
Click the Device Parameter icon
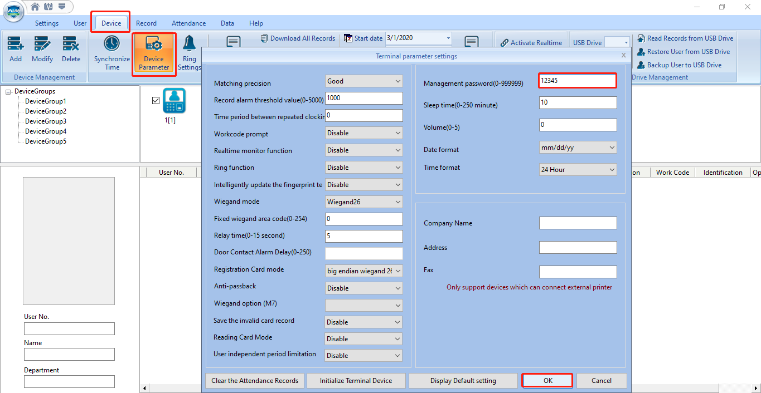click(x=153, y=53)
